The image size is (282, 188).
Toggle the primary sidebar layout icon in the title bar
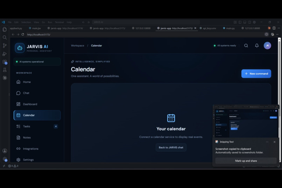click(240, 22)
